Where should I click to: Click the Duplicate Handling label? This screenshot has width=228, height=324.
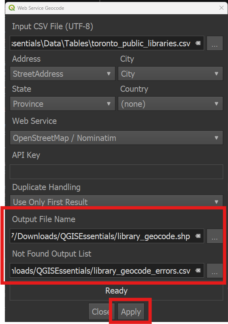tap(47, 187)
